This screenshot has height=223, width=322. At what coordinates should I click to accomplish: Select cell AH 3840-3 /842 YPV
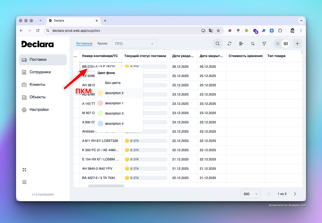(101, 168)
